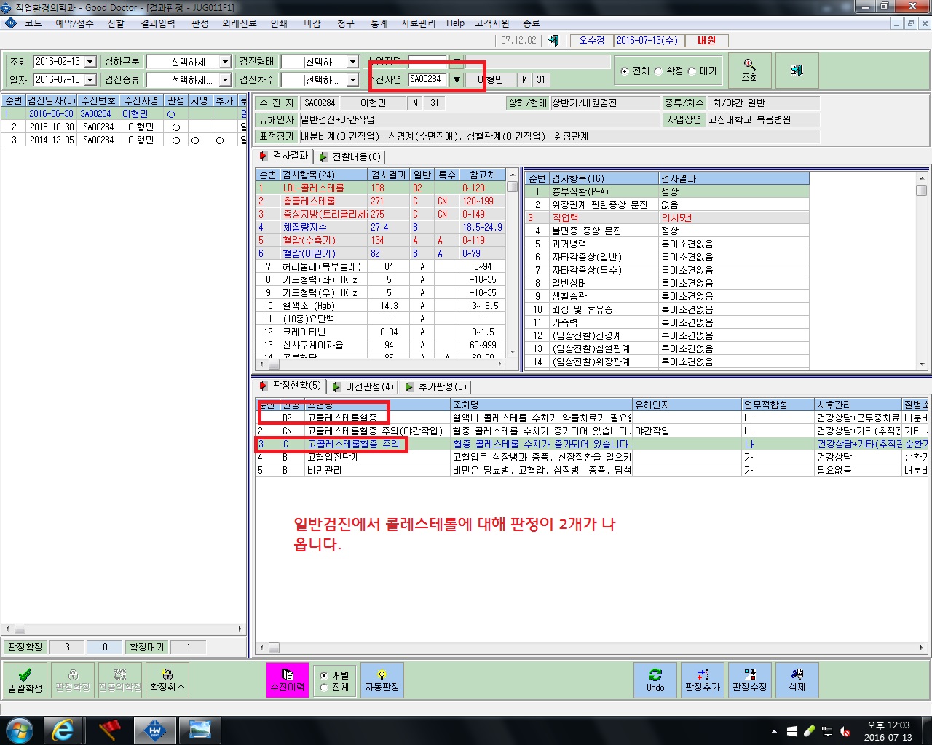Click the 일괄확정 green checkmark button
The height and width of the screenshot is (745, 932).
(25, 680)
